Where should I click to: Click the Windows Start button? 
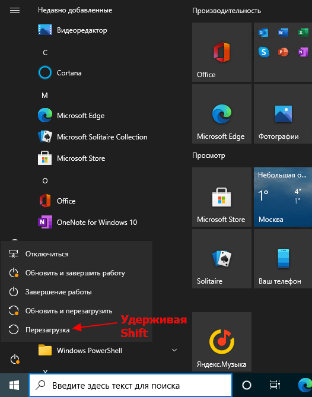(x=14, y=385)
